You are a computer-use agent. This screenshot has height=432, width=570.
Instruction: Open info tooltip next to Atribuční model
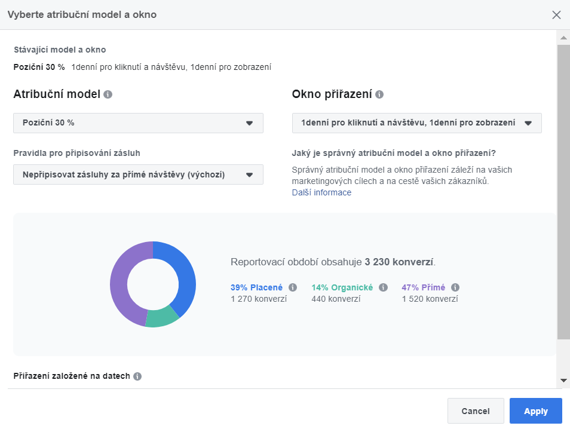coord(108,94)
